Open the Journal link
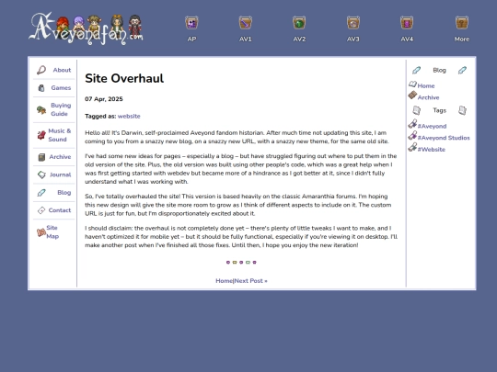Image resolution: width=497 pixels, height=372 pixels. 60,175
